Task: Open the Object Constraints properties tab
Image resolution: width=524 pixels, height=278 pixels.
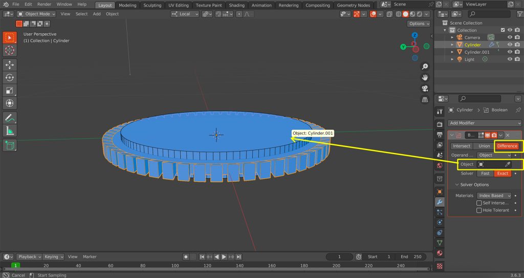Action: point(440,232)
